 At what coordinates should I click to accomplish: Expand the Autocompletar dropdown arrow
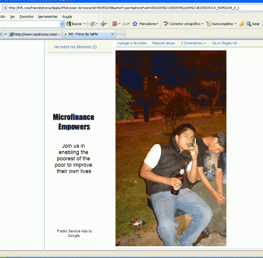pyautogui.click(x=235, y=24)
